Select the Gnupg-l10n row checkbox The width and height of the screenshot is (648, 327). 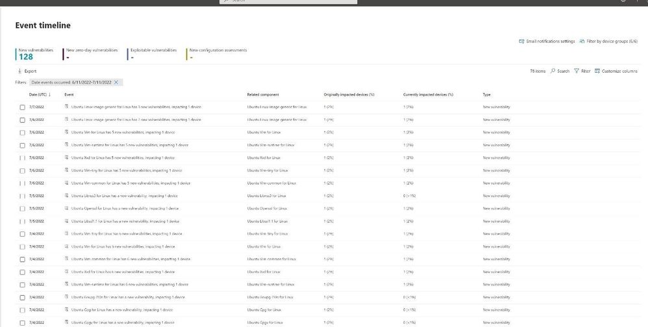pyautogui.click(x=22, y=297)
